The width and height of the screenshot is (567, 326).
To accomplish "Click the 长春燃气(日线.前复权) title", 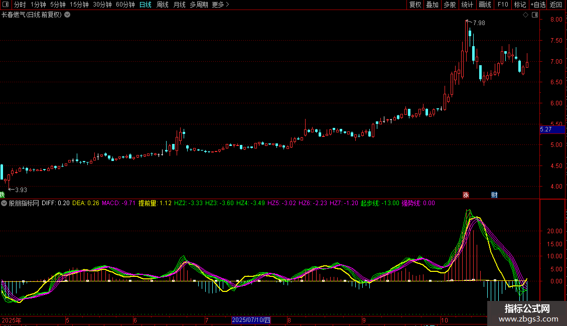I will coord(32,15).
